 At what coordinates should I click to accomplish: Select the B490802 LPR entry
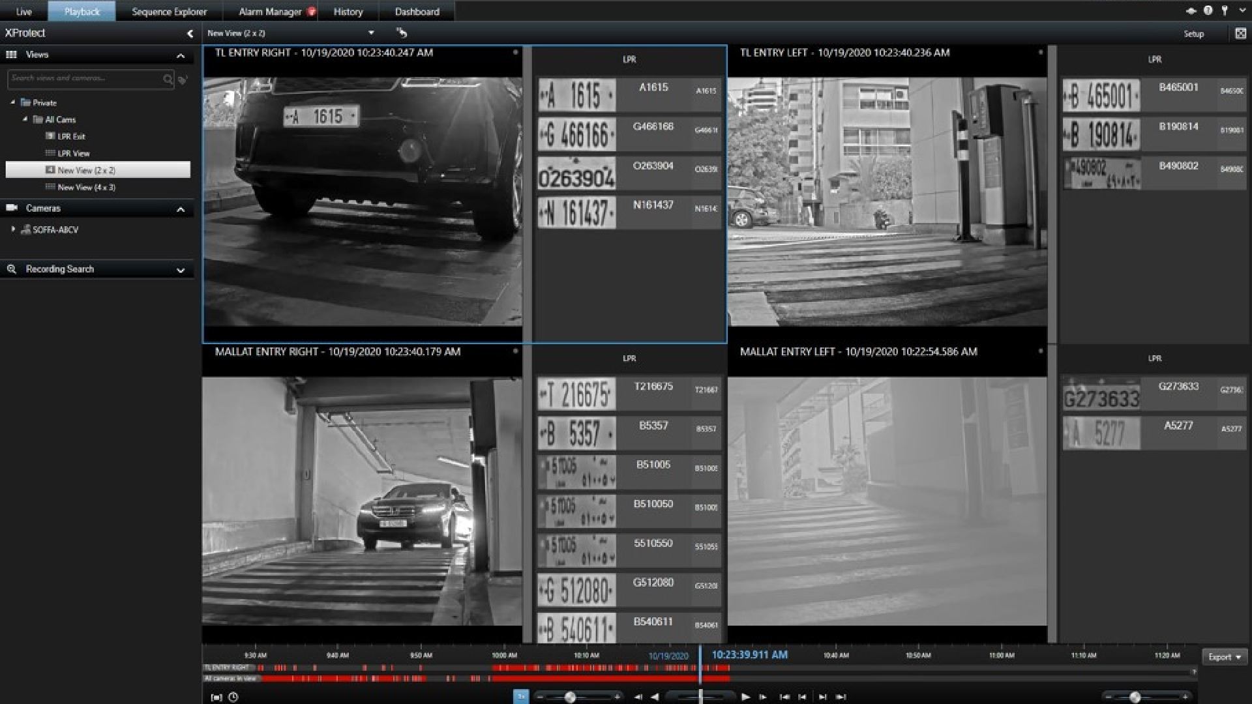(x=1154, y=173)
